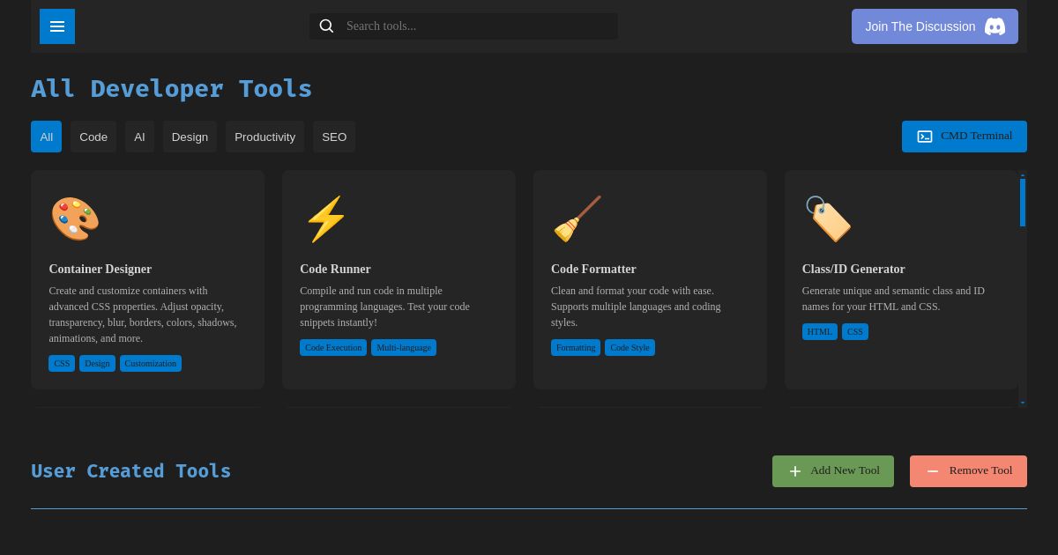
Task: Select the Multi-language tag on Code Runner
Action: (404, 347)
